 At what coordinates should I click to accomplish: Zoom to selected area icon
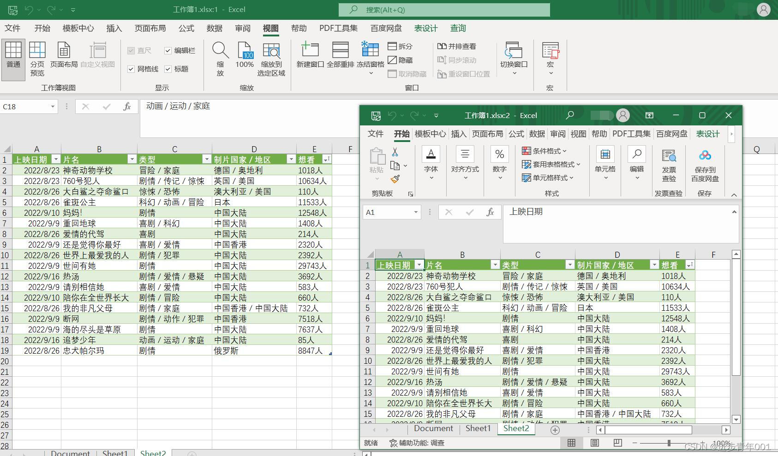[271, 51]
